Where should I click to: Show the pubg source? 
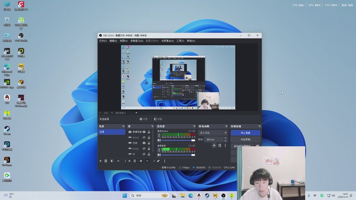coord(144,148)
